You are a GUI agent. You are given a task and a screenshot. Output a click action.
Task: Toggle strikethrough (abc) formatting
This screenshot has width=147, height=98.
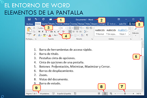coord(52,32)
